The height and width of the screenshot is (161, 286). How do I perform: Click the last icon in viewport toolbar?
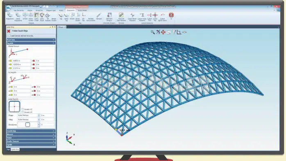point(184,32)
